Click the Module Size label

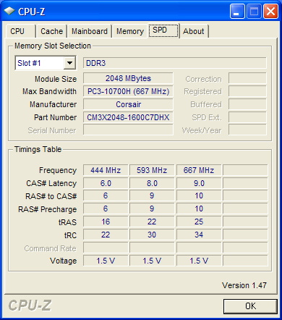[x=56, y=79]
